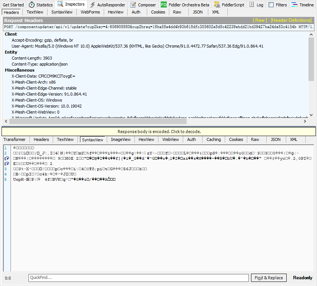Open the request Auth tab
This screenshot has width=317, height=286.
click(136, 12)
